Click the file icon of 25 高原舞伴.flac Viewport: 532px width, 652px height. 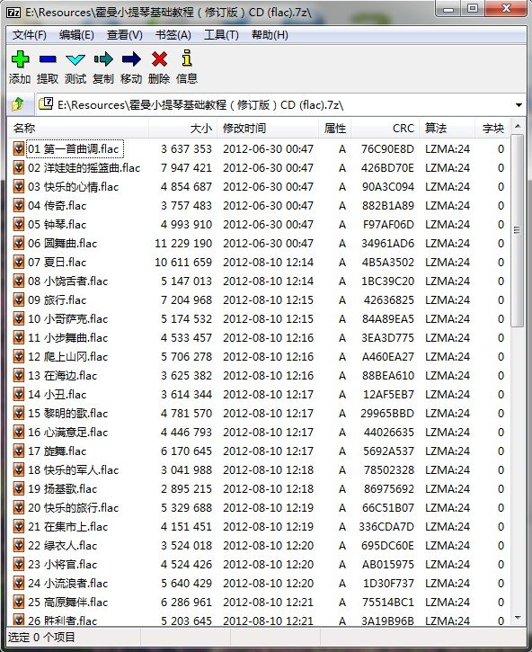(19, 603)
